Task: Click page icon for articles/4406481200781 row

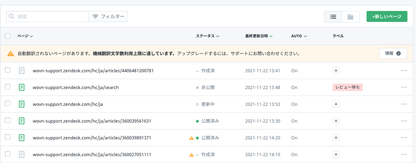Action: (22, 71)
